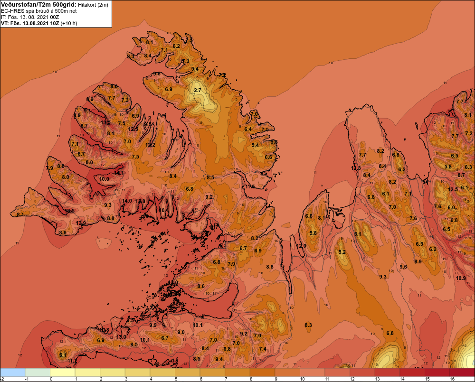Image resolution: width=475 pixels, height=382 pixels.
Task: Click the legend tick label 16
Action: pos(452,379)
